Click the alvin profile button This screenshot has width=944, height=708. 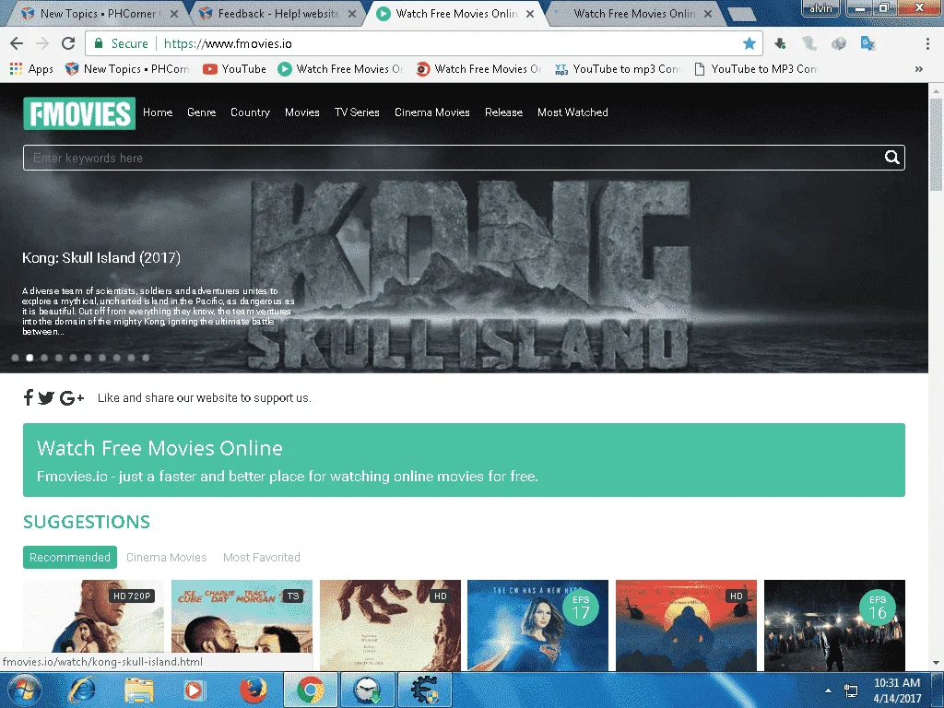pyautogui.click(x=820, y=7)
